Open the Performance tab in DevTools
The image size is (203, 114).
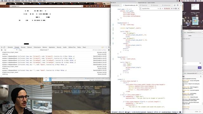click(x=37, y=47)
